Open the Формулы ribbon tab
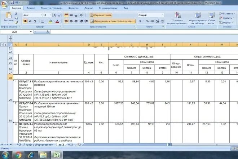The width and height of the screenshot is (238, 159). pyautogui.click(x=73, y=8)
